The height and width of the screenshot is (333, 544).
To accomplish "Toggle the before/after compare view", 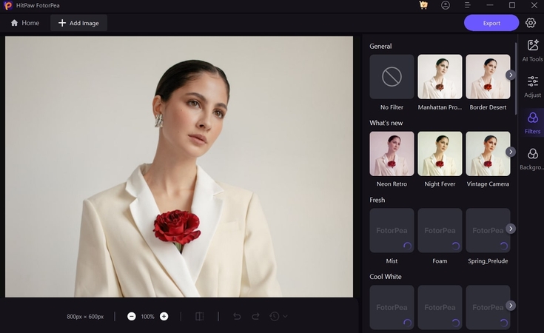I will pyautogui.click(x=199, y=316).
